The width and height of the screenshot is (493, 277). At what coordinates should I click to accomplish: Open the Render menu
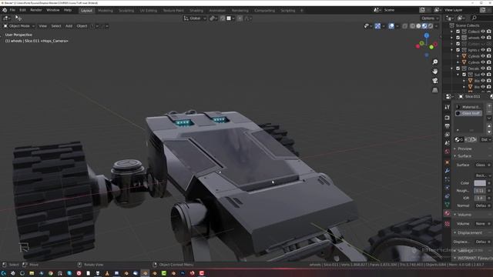pyautogui.click(x=36, y=10)
